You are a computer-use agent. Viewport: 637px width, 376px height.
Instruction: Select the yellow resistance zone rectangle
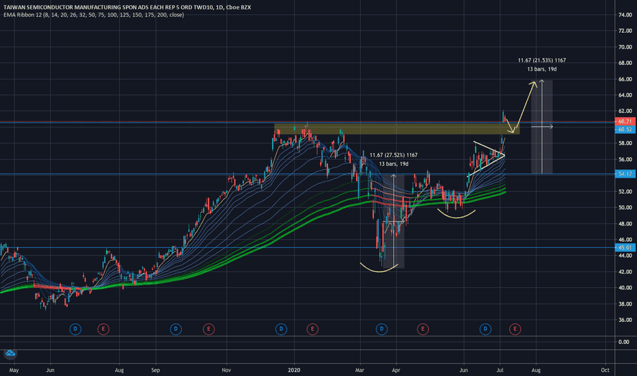397,129
